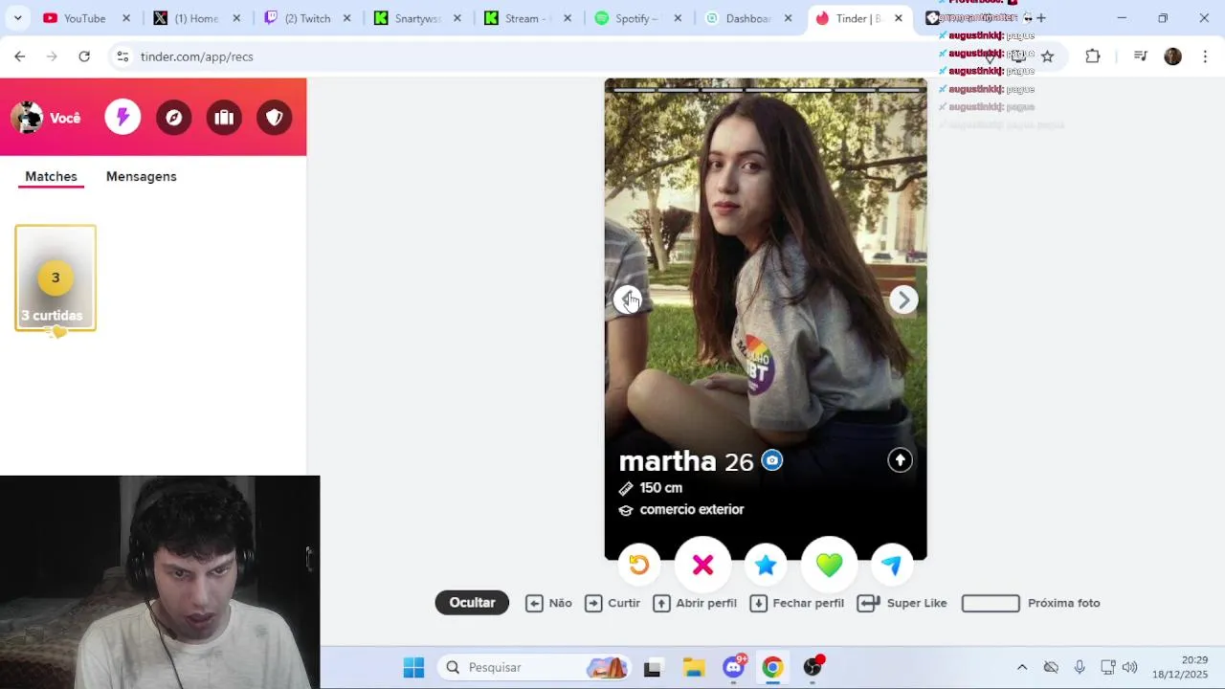Screen dimensions: 1225x689
Task: Open a new browser tab
Action: point(1041,18)
